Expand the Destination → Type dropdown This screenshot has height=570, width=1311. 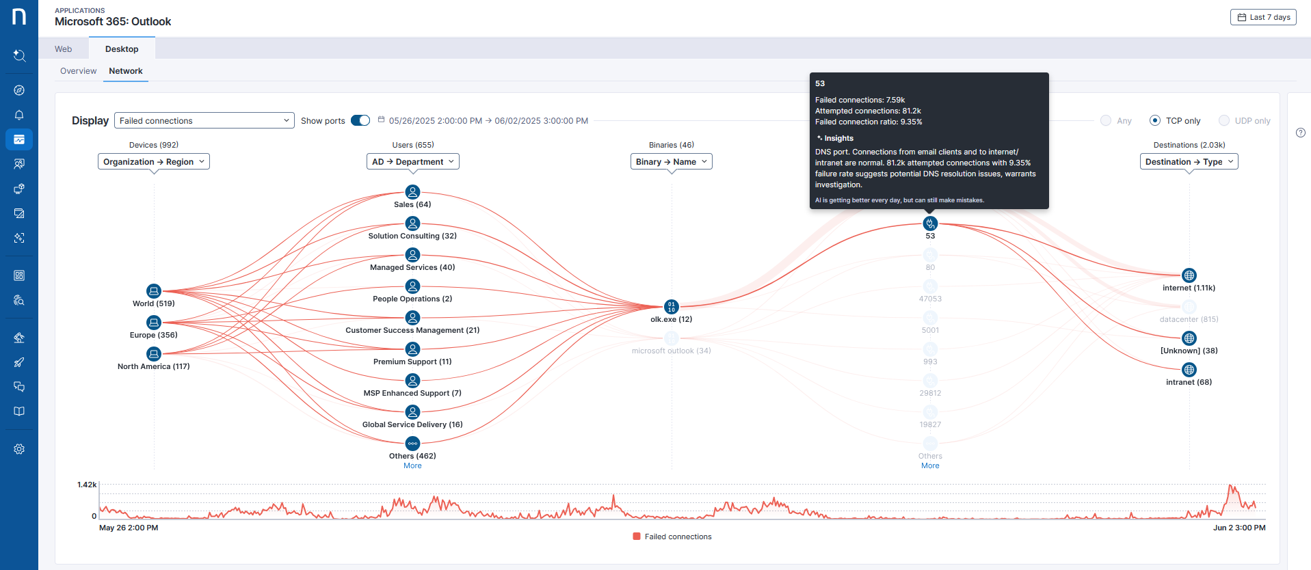(x=1189, y=162)
